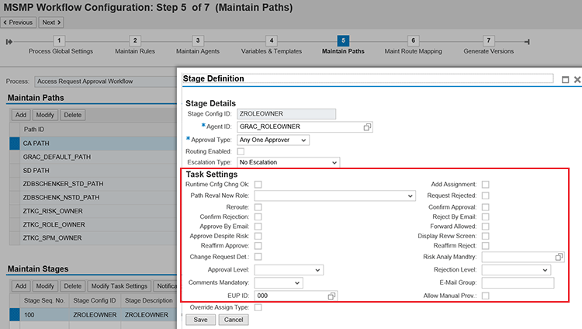Switch to step 6 Maint Route Mapping

pos(414,40)
